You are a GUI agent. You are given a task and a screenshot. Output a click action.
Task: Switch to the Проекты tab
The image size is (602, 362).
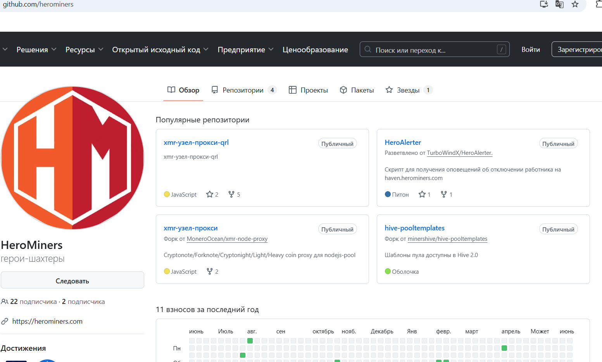(x=309, y=90)
